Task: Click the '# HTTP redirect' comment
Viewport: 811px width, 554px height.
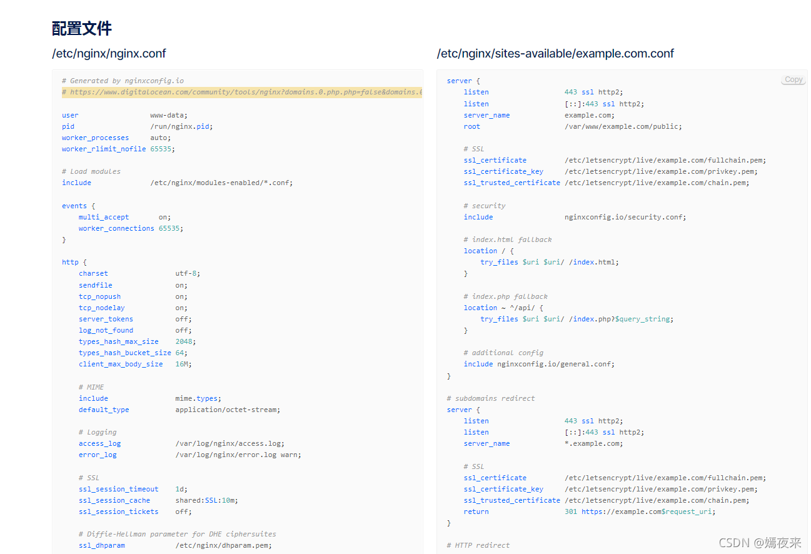Action: [x=478, y=545]
